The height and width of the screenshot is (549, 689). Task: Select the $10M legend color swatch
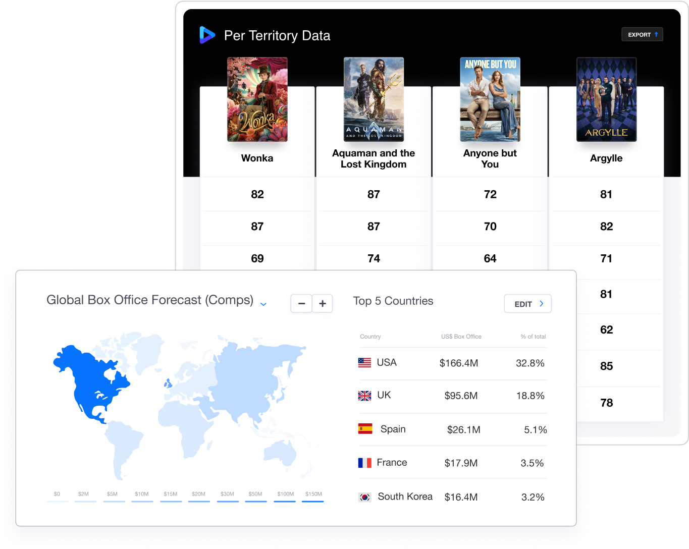click(142, 501)
